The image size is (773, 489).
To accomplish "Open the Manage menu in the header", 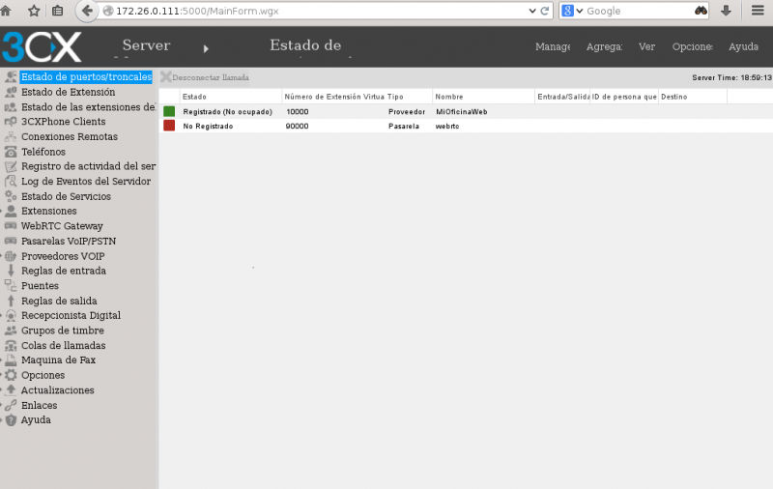I will click(553, 46).
